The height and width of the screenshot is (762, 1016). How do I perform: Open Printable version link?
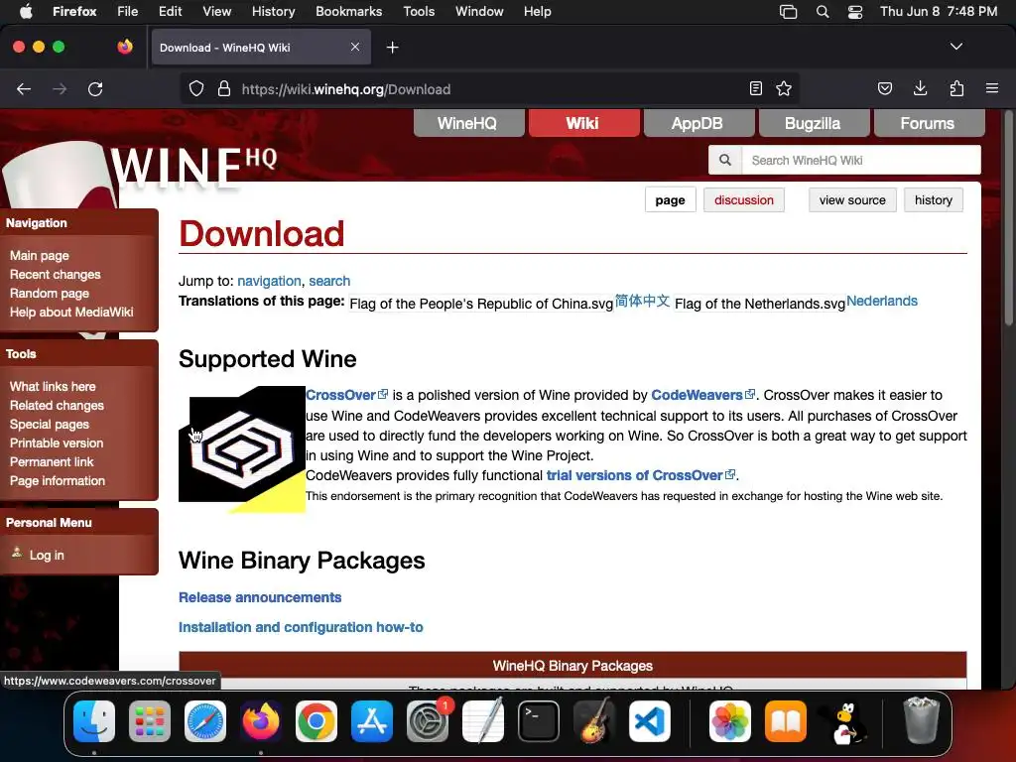(57, 443)
